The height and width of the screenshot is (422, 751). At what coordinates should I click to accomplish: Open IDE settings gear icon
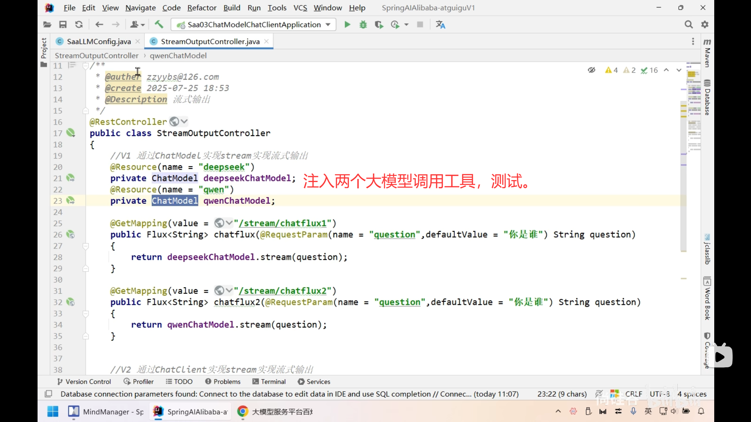click(x=705, y=25)
